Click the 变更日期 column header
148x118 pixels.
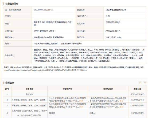138,89
